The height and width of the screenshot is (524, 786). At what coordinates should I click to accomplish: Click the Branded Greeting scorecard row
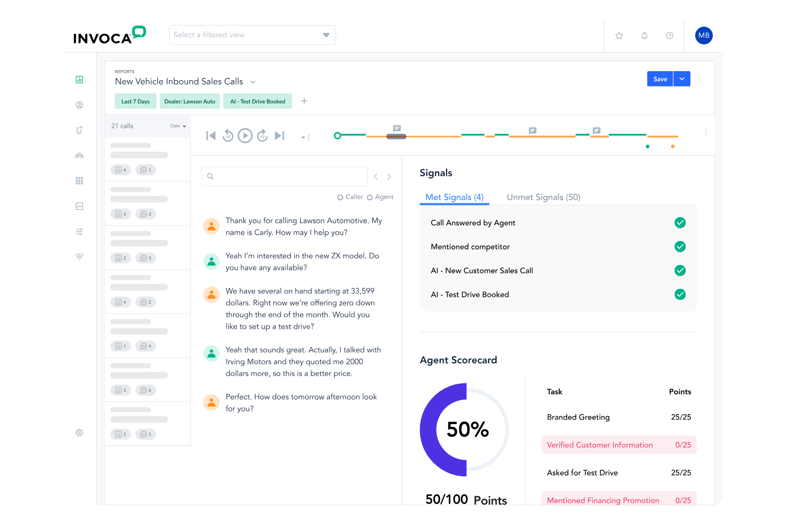pos(619,417)
